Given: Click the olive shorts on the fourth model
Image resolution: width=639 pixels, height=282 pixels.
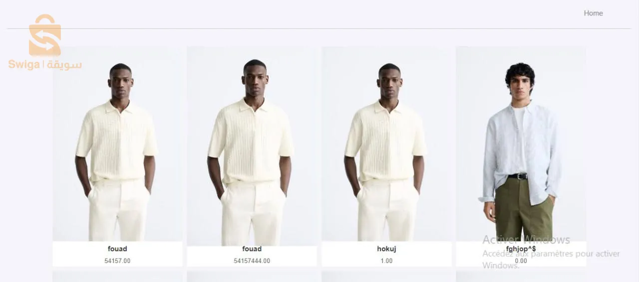Looking at the screenshot, I should coord(524,207).
